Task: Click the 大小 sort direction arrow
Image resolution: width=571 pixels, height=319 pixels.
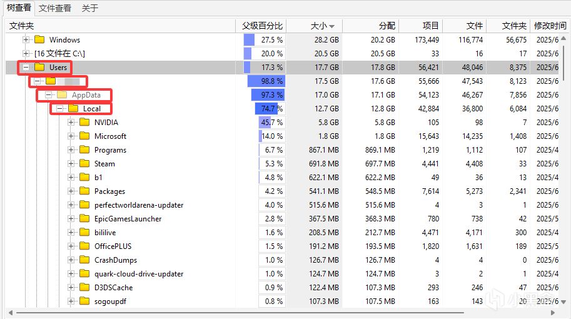Action: click(331, 26)
